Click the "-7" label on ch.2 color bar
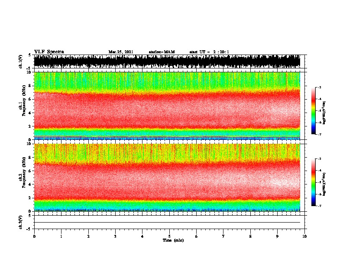This screenshot has height=265, width=343. point(320,206)
